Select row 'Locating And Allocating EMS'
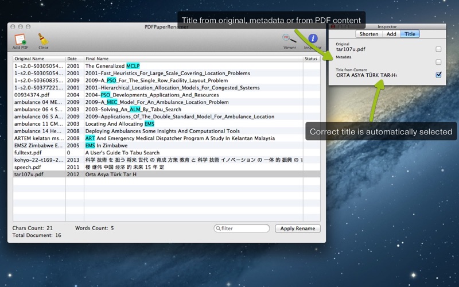Viewport: 459px width, 287px height. point(166,124)
